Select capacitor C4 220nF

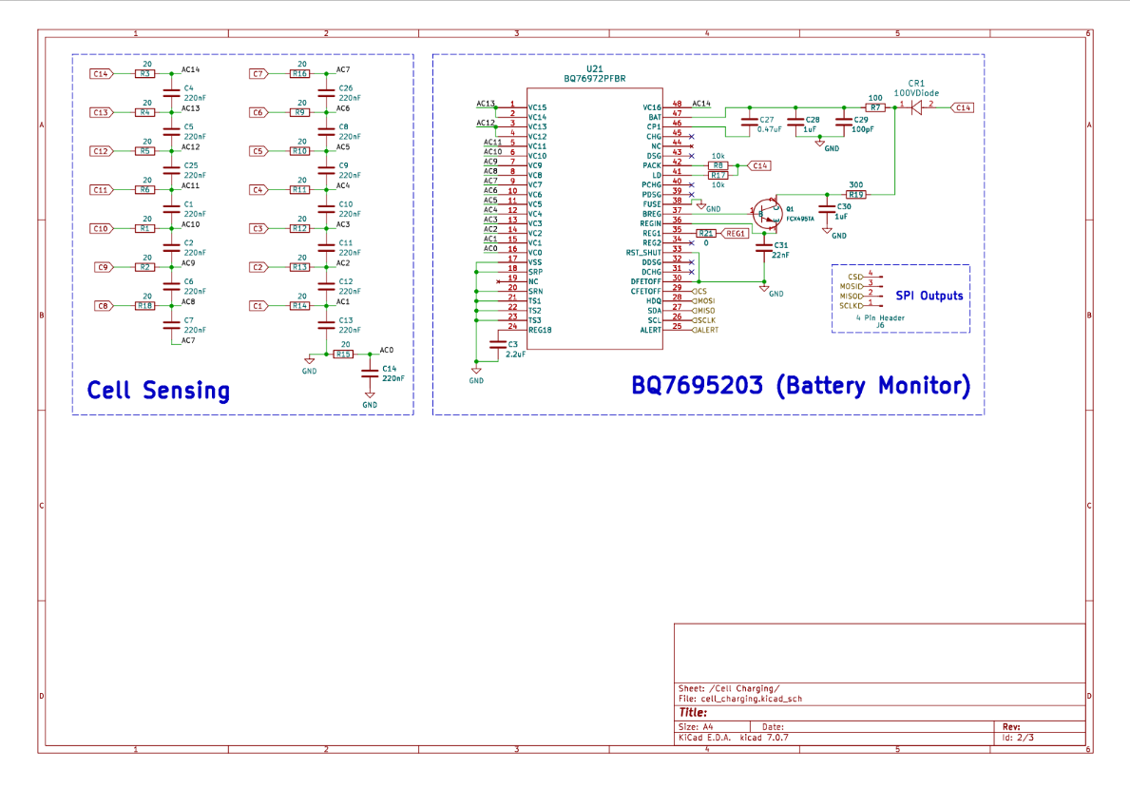pyautogui.click(x=171, y=93)
